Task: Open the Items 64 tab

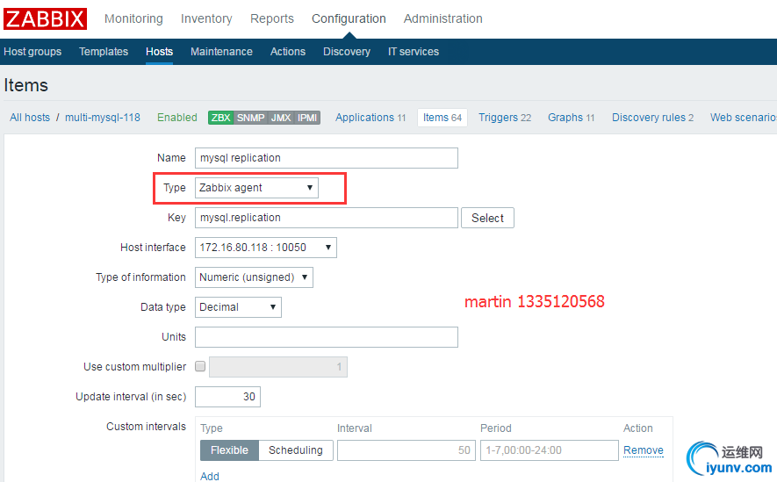Action: tap(442, 118)
